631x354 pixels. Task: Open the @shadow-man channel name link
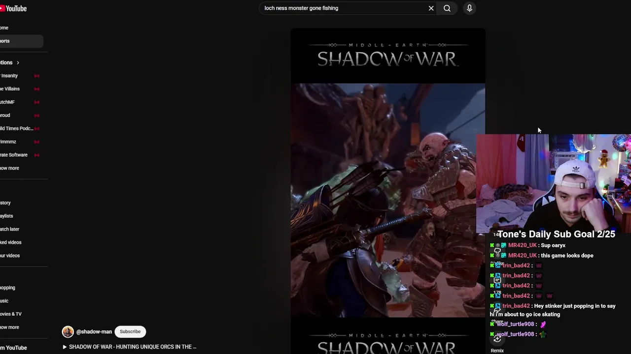(x=94, y=332)
